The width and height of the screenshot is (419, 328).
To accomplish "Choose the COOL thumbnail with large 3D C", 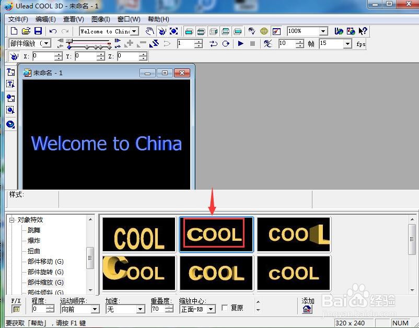I will coord(139,273).
